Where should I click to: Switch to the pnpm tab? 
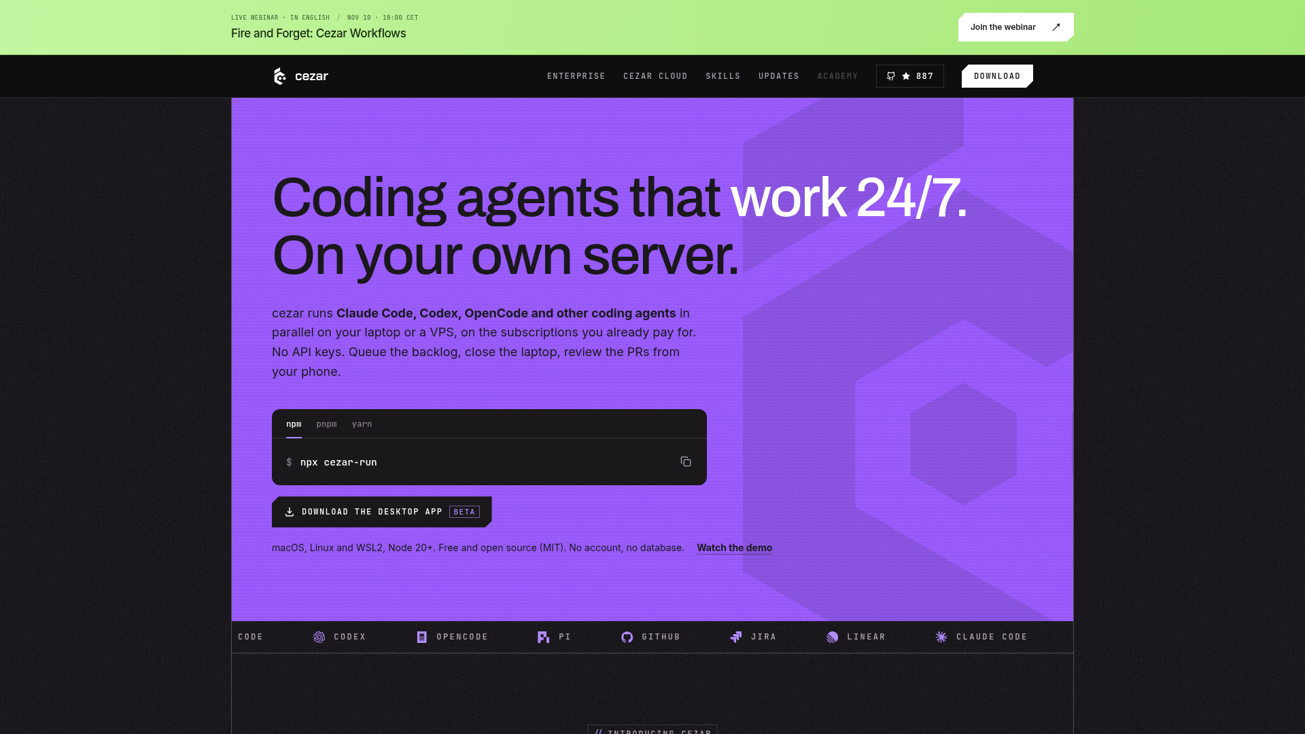pyautogui.click(x=326, y=424)
